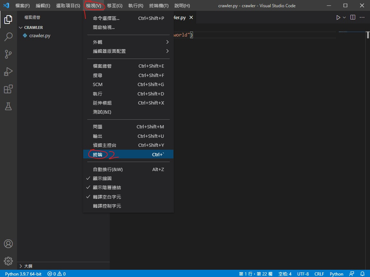Toggle 轉譯控制字元 option
The width and height of the screenshot is (370, 277).
[129, 206]
